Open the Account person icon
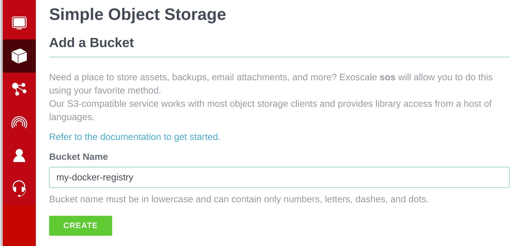 pos(19,155)
